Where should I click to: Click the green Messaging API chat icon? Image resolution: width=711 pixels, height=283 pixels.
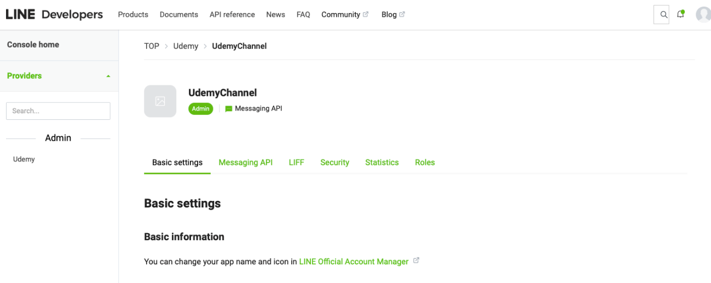[x=229, y=109]
